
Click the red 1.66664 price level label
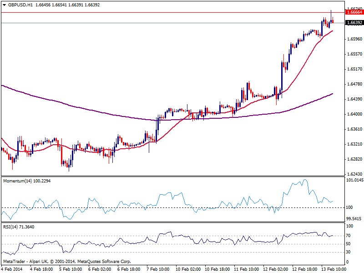(354, 12)
